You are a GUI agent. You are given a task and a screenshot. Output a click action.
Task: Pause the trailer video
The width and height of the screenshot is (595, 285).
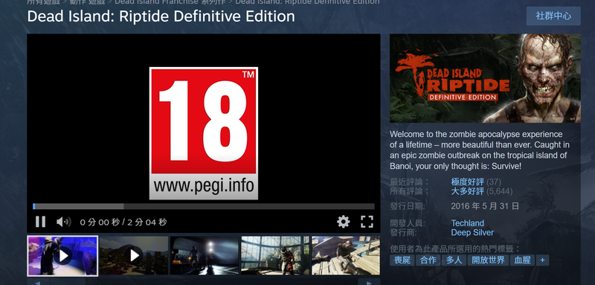[40, 222]
